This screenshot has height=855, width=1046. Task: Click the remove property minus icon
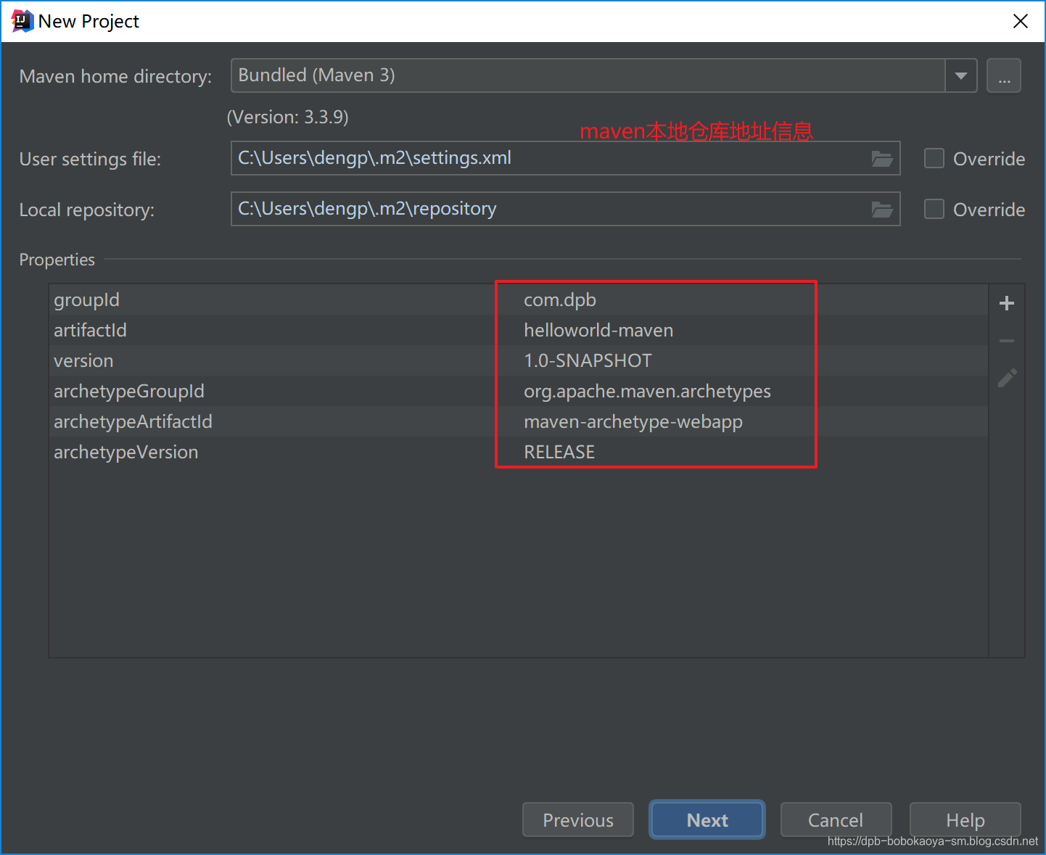coord(1006,341)
